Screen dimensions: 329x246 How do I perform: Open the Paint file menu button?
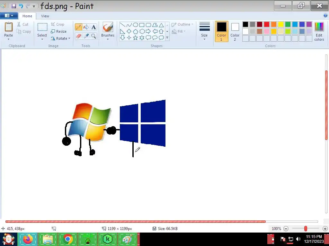coord(9,16)
